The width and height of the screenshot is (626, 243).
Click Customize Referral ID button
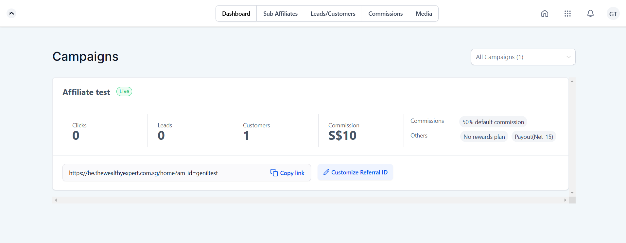(x=355, y=172)
